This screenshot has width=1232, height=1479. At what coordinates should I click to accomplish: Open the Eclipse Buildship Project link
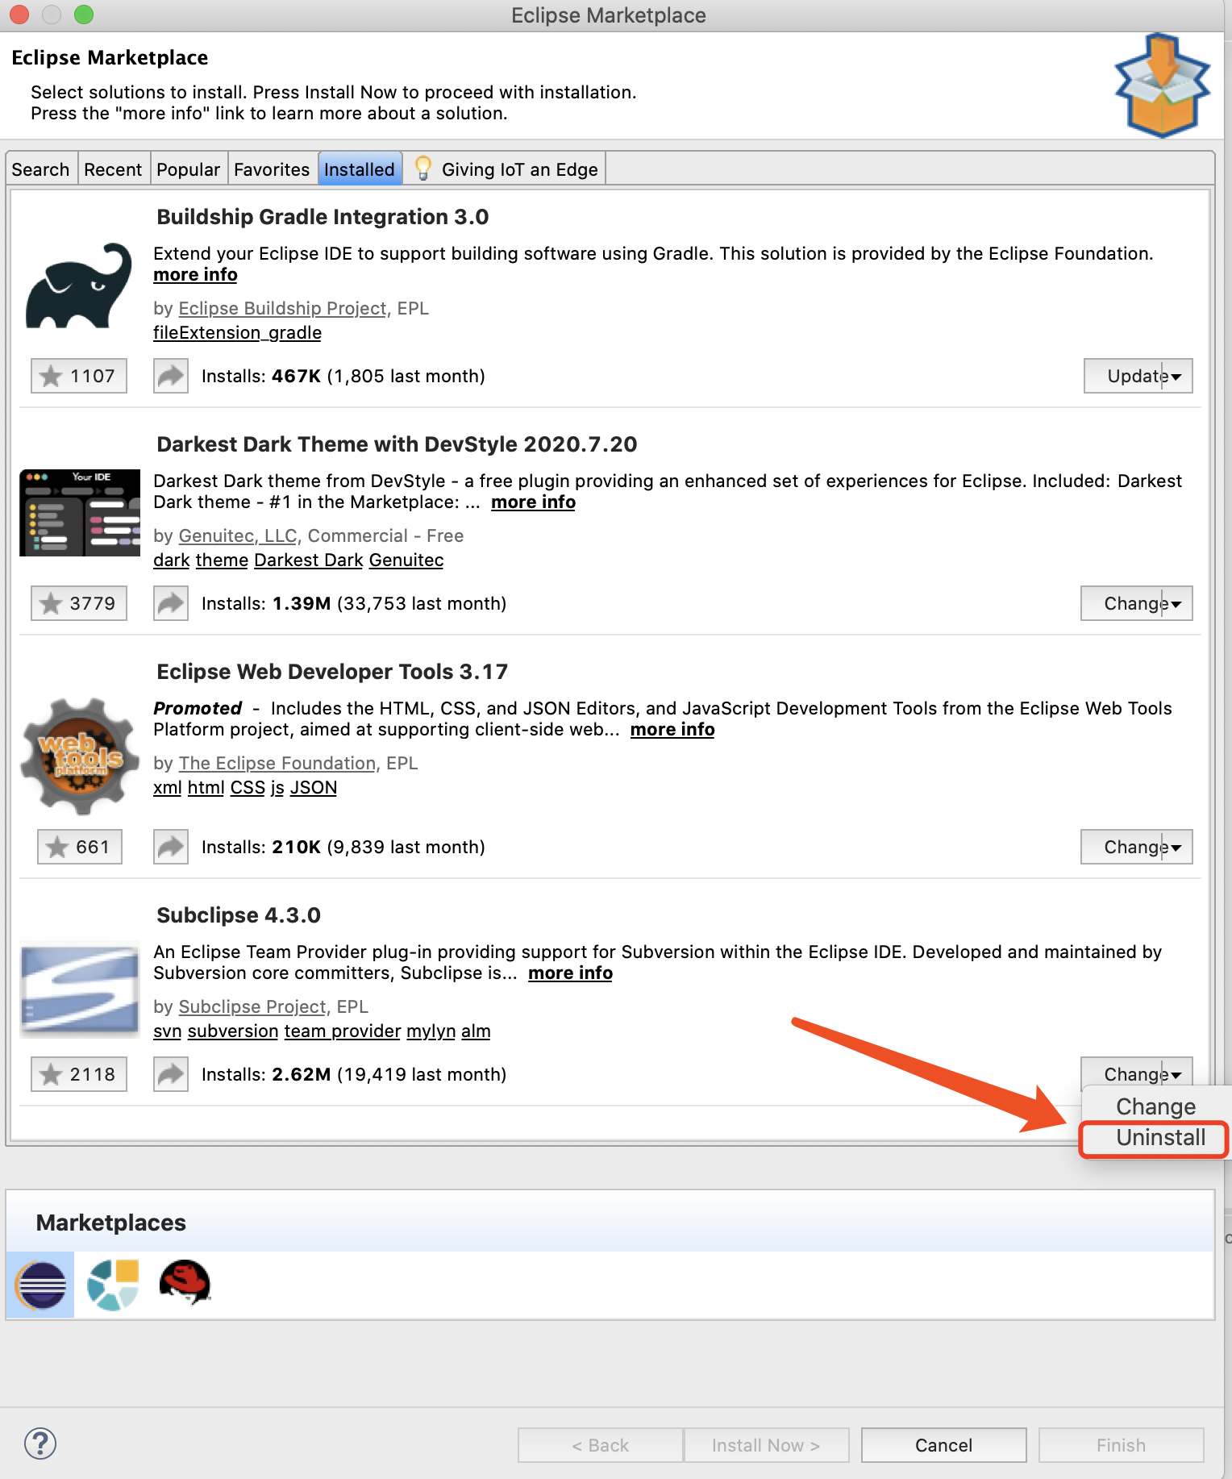point(282,309)
